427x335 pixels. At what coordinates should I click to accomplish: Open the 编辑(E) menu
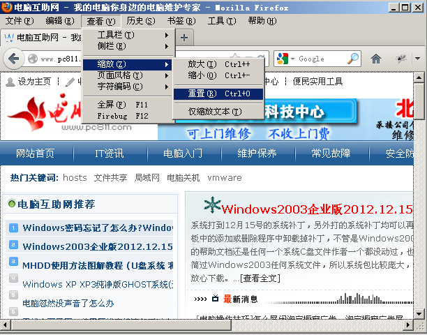[x=60, y=21]
